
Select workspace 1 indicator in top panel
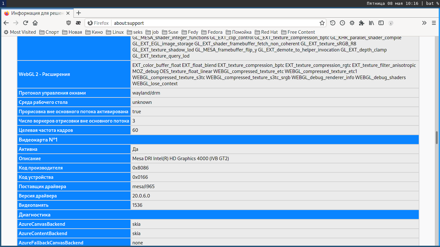[x=3, y=3]
